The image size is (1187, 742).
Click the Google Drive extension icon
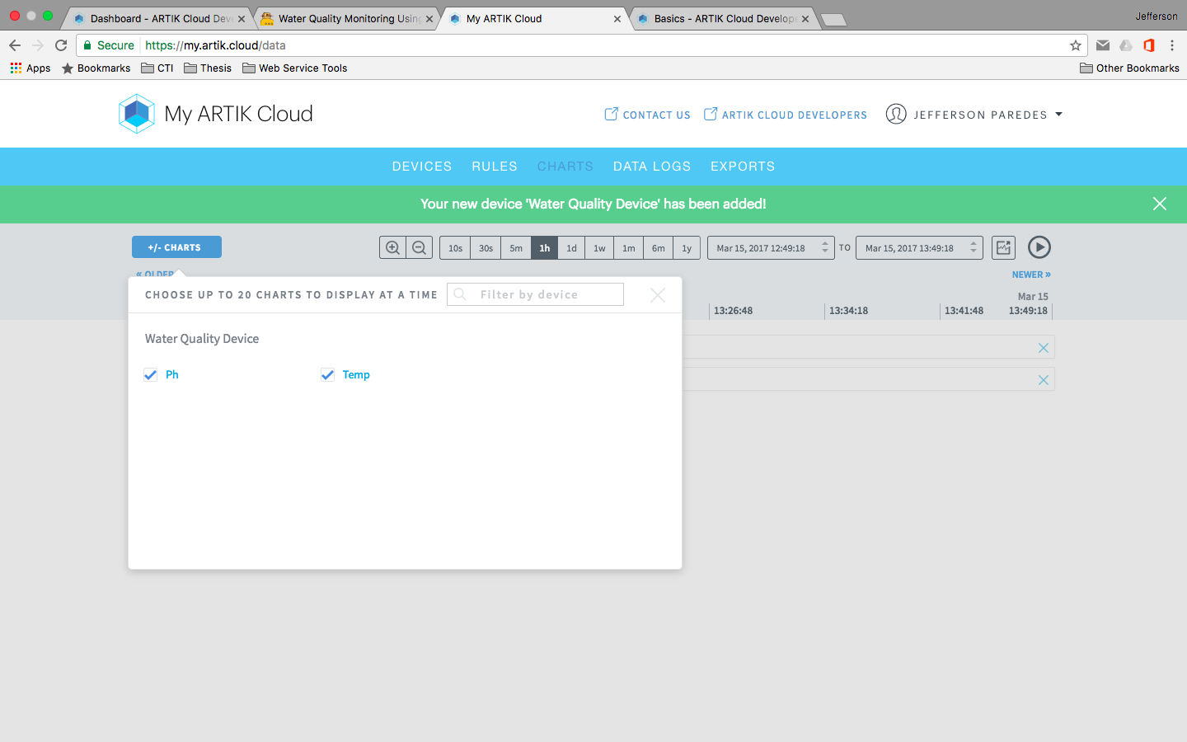point(1126,45)
